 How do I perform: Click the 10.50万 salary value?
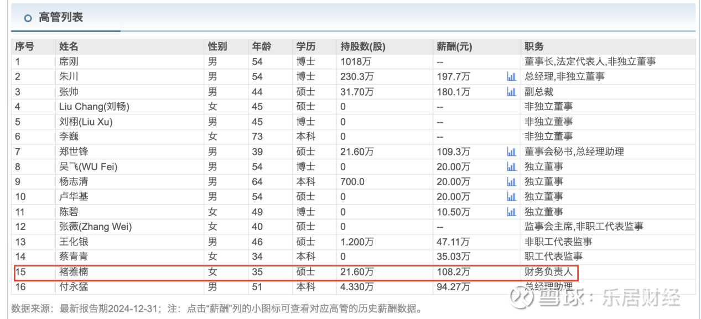(x=453, y=211)
